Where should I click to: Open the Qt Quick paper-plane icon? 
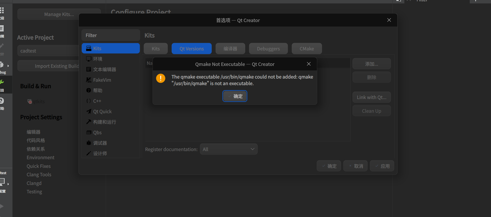[x=89, y=111]
